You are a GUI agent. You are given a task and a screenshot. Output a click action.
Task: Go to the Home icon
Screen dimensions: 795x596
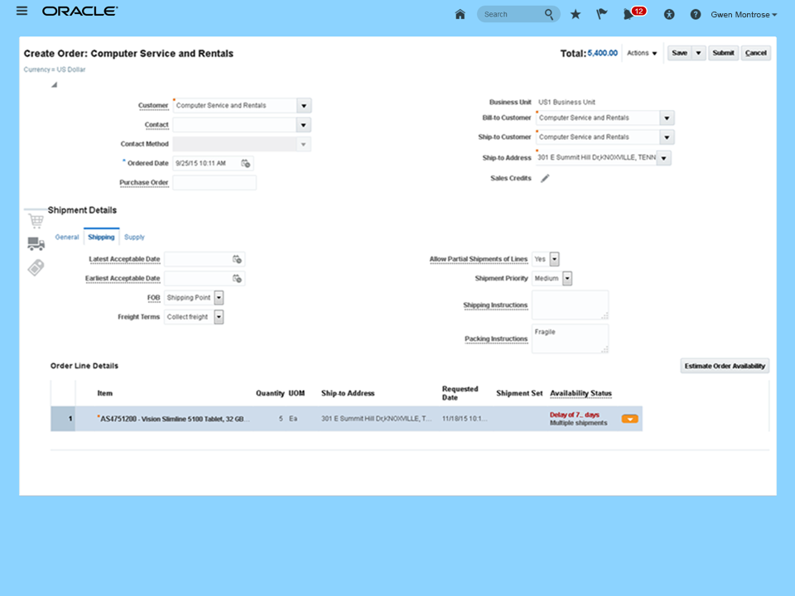tap(460, 14)
